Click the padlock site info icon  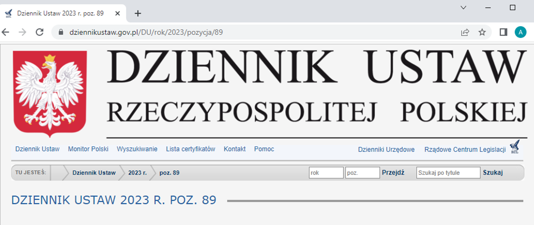[x=61, y=32]
